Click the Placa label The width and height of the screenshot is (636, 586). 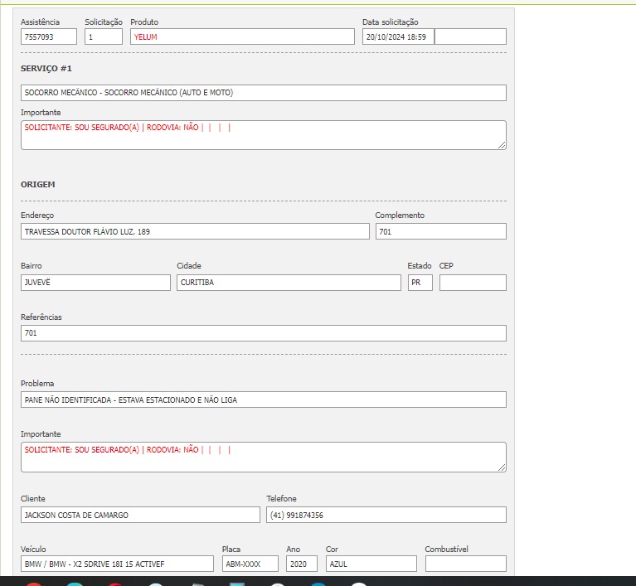point(231,549)
